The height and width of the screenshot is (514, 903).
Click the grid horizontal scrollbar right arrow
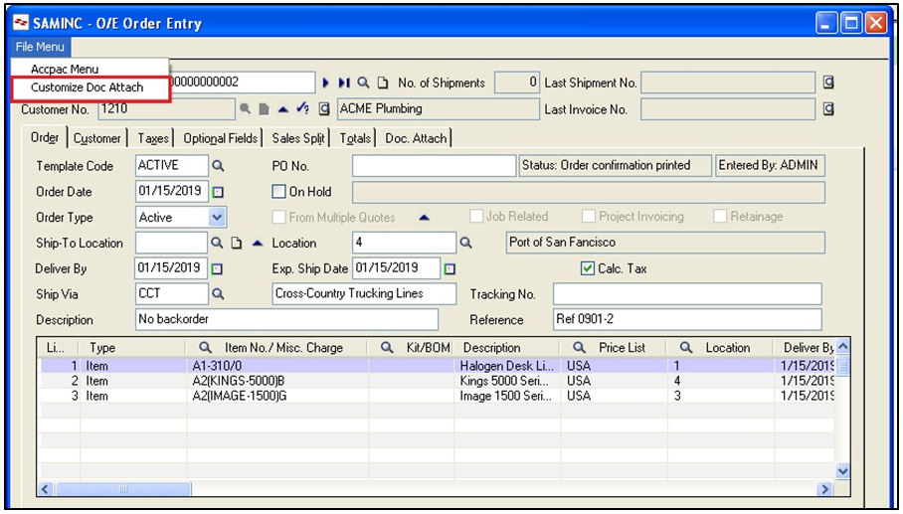click(824, 489)
